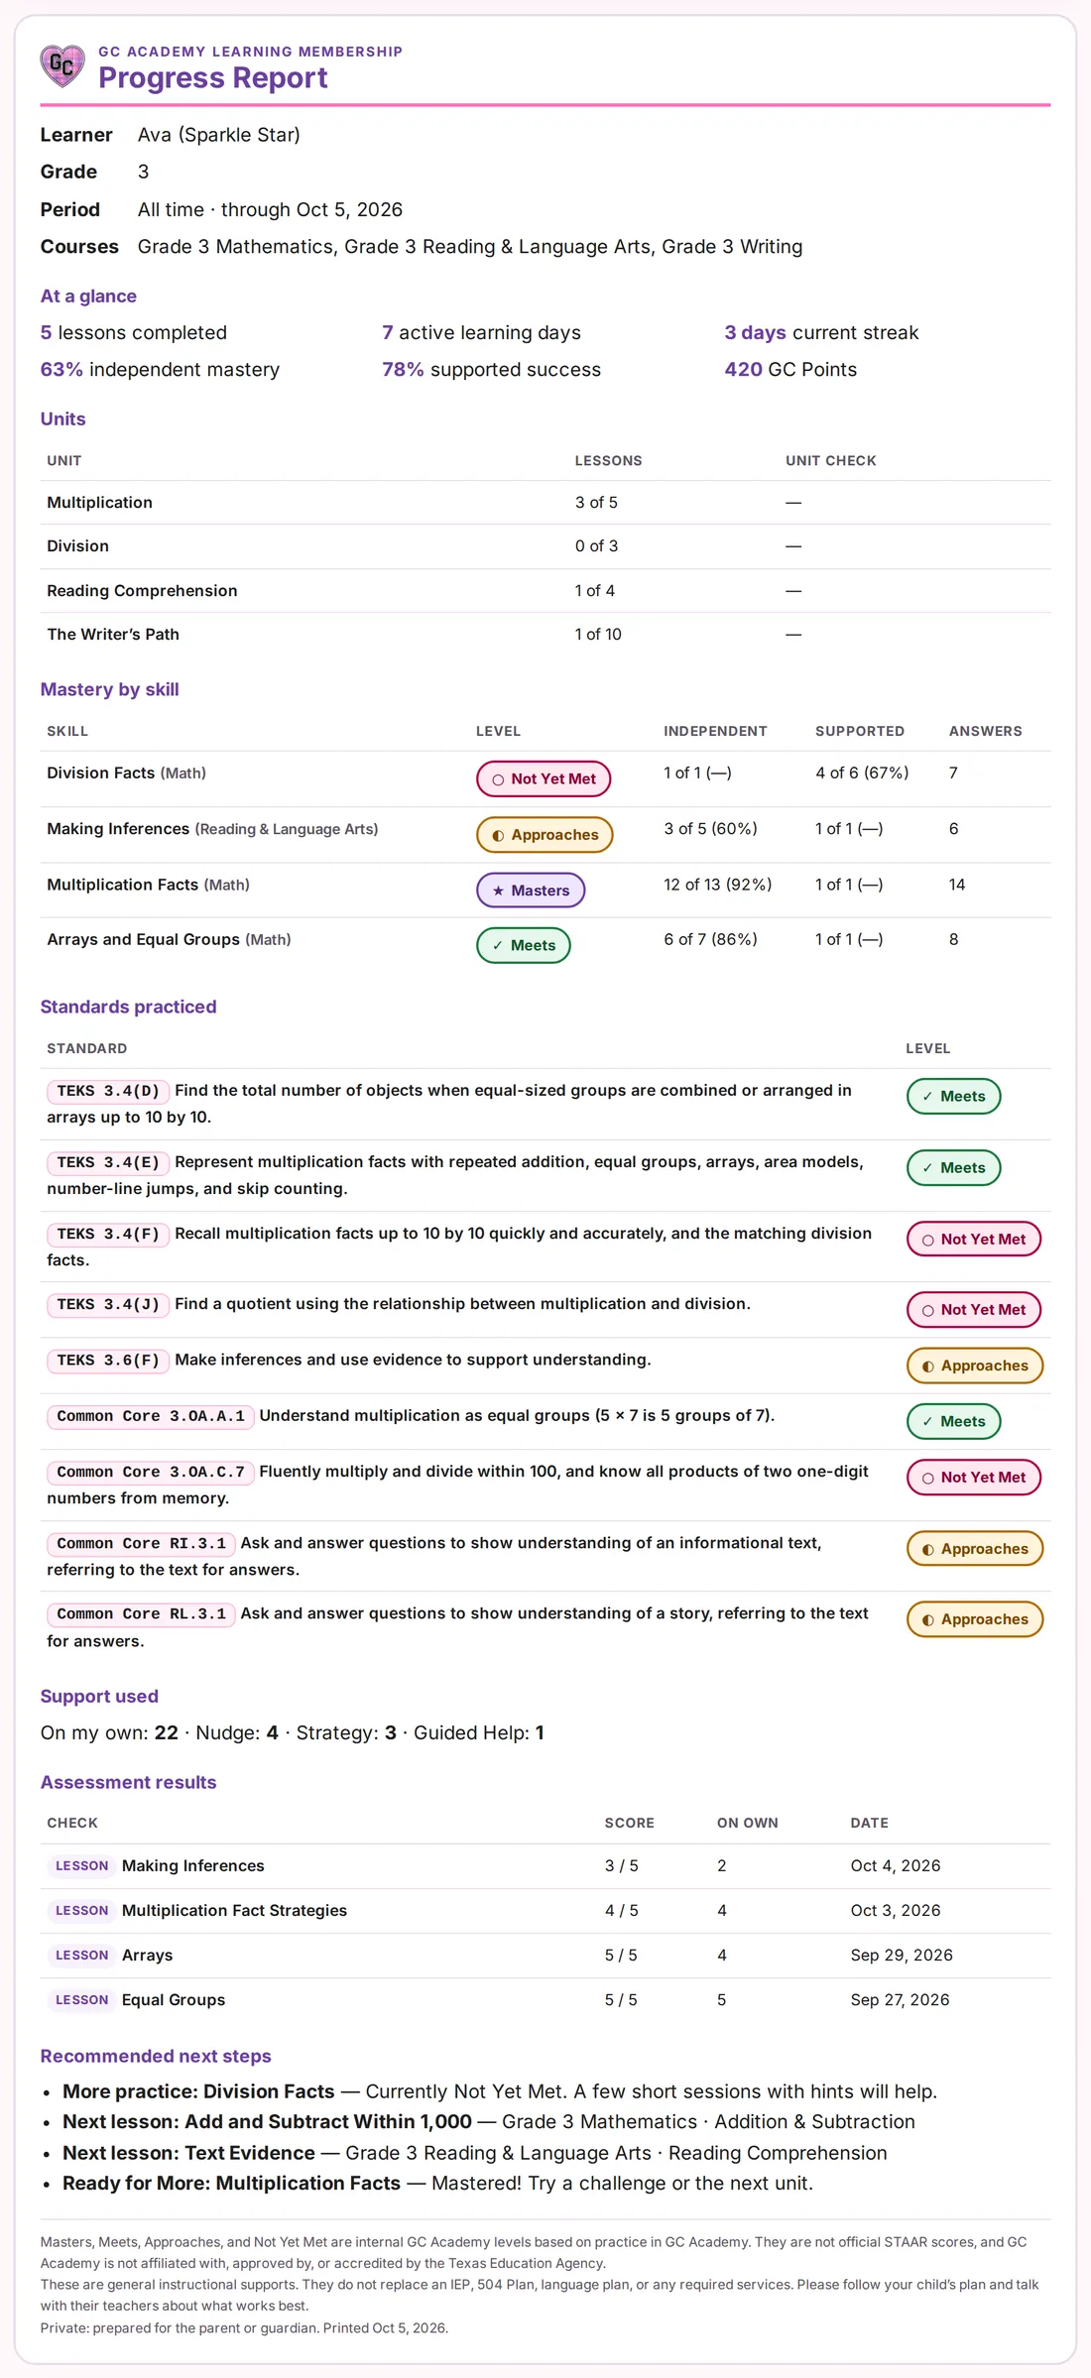
Task: Click the '3 of 5' lessons value
Action: point(596,503)
